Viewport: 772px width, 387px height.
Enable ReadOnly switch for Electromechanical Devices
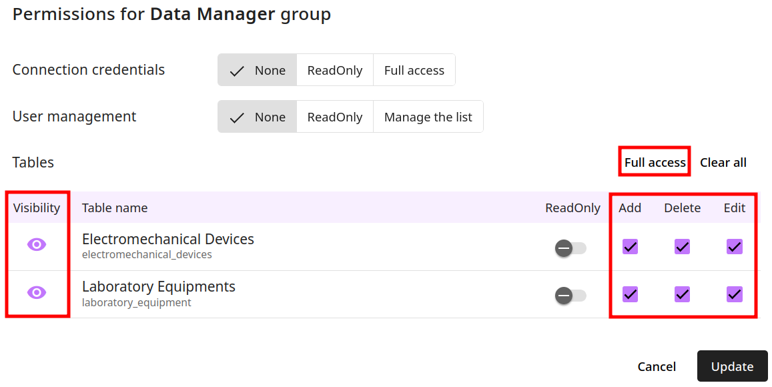(570, 248)
